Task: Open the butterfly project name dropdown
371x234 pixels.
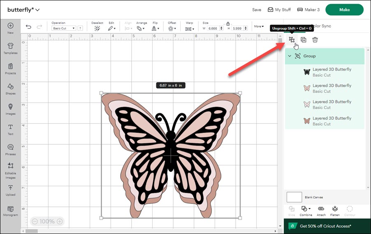Action: click(x=38, y=10)
